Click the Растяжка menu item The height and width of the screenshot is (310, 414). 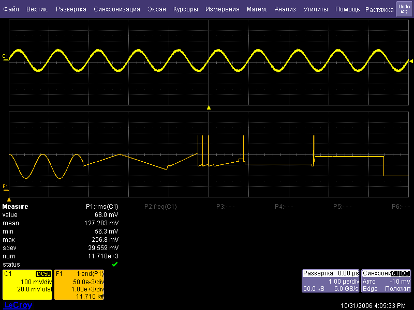tap(379, 9)
